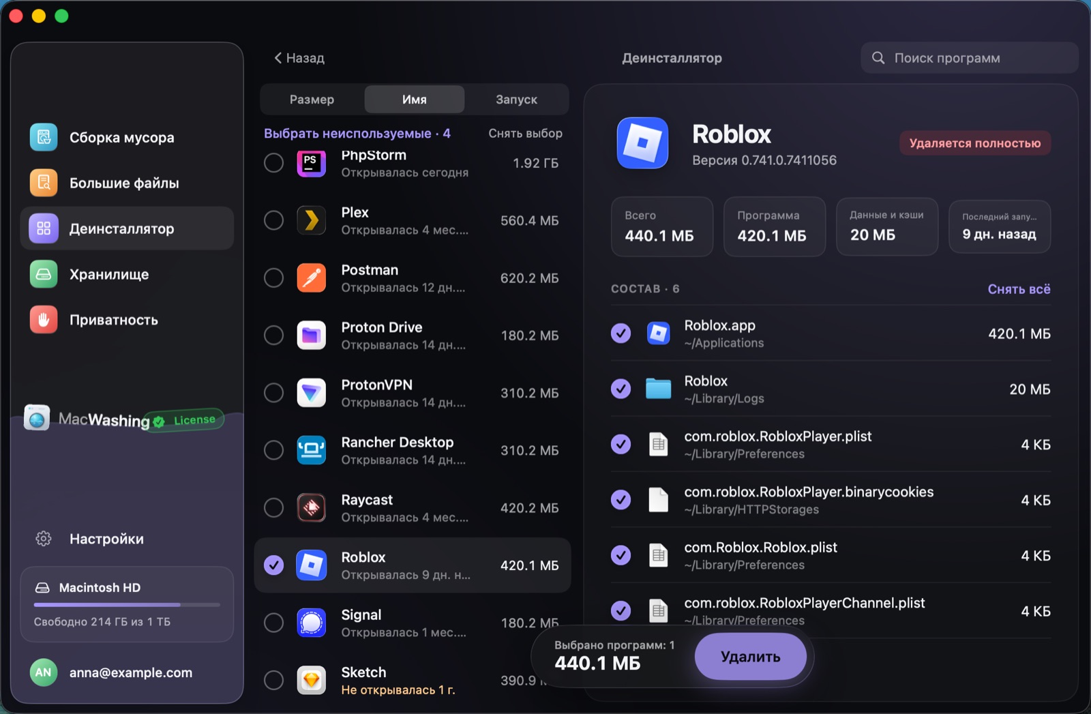Click anna@example.com account label
Screen dimensions: 1091x714
click(x=131, y=673)
